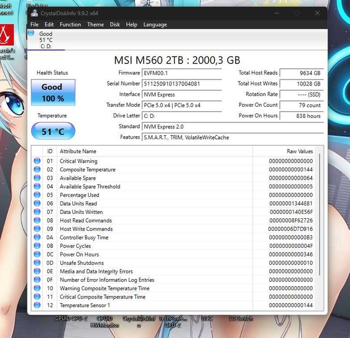Screen dimensions: 350x338
Task: Open the LG Switch desktop shortcut
Action: pos(241,318)
